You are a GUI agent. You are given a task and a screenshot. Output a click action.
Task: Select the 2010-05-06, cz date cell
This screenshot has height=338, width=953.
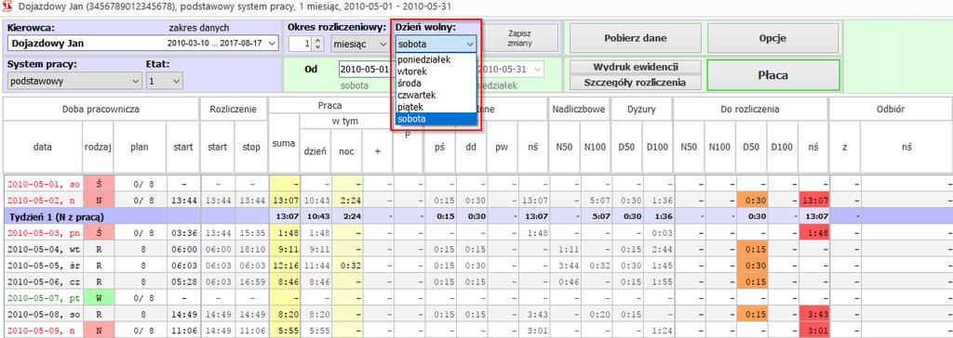tap(43, 281)
